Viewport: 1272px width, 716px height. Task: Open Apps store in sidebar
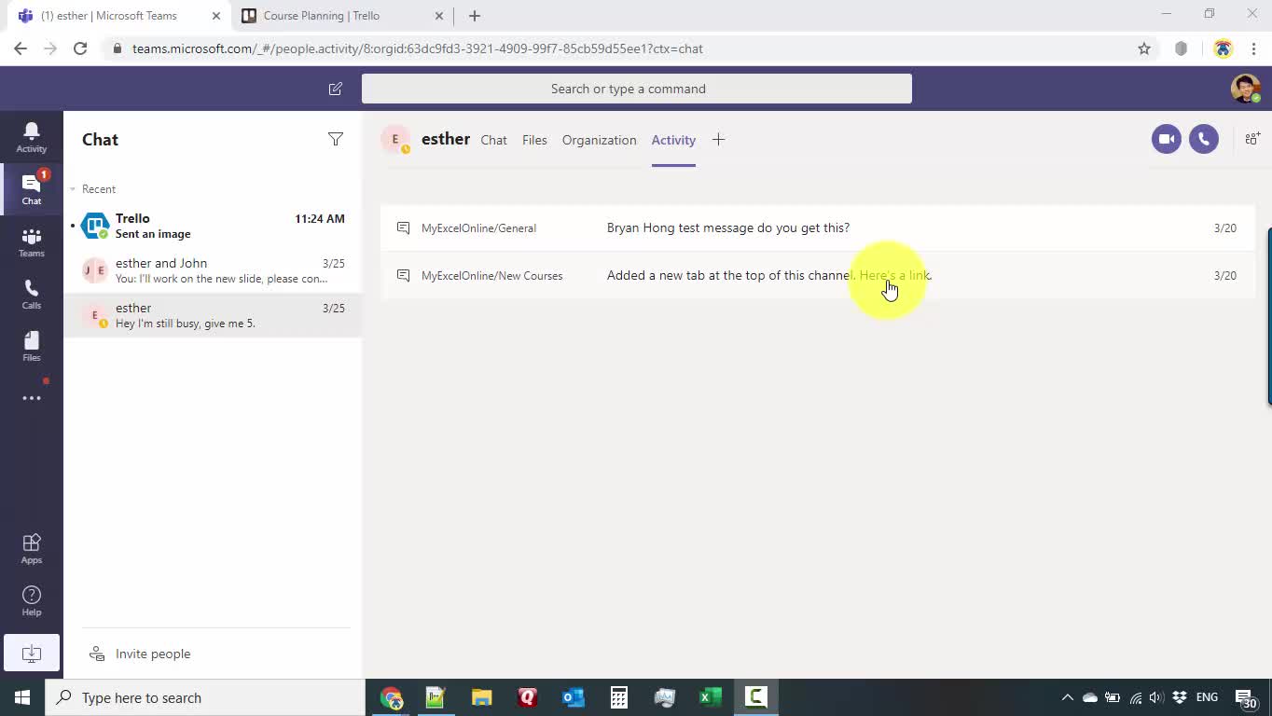click(31, 548)
